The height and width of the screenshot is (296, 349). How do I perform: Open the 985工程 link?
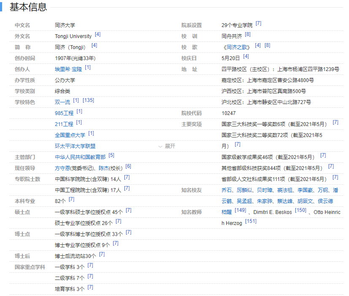pos(64,113)
